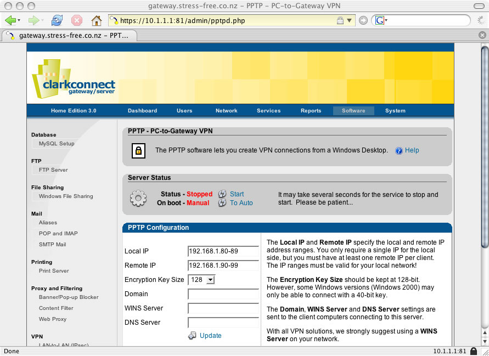Open the Network menu
Image resolution: width=489 pixels, height=356 pixels.
click(x=227, y=111)
